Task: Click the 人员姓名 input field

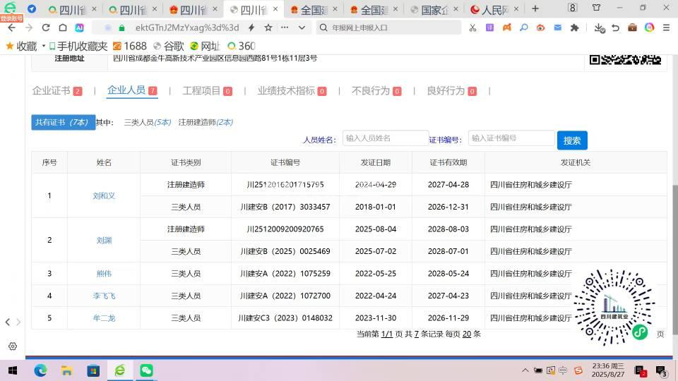Action: (x=386, y=138)
